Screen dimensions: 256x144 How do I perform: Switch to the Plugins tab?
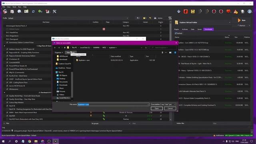pyautogui.click(x=176, y=29)
